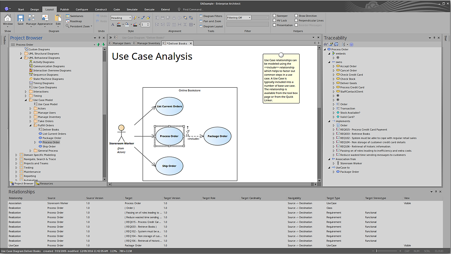
Task: Enable the Presentation checkbox
Action: click(275, 25)
